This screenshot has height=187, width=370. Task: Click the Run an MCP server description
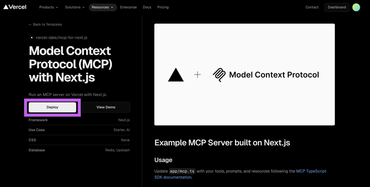click(68, 95)
